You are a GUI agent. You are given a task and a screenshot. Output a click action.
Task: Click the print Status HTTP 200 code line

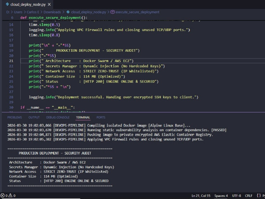click(x=94, y=81)
